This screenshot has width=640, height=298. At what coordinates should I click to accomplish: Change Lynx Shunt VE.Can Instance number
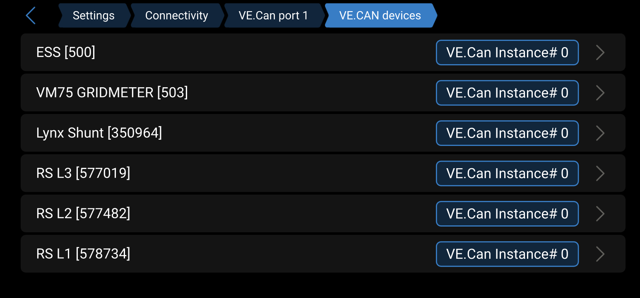click(507, 133)
